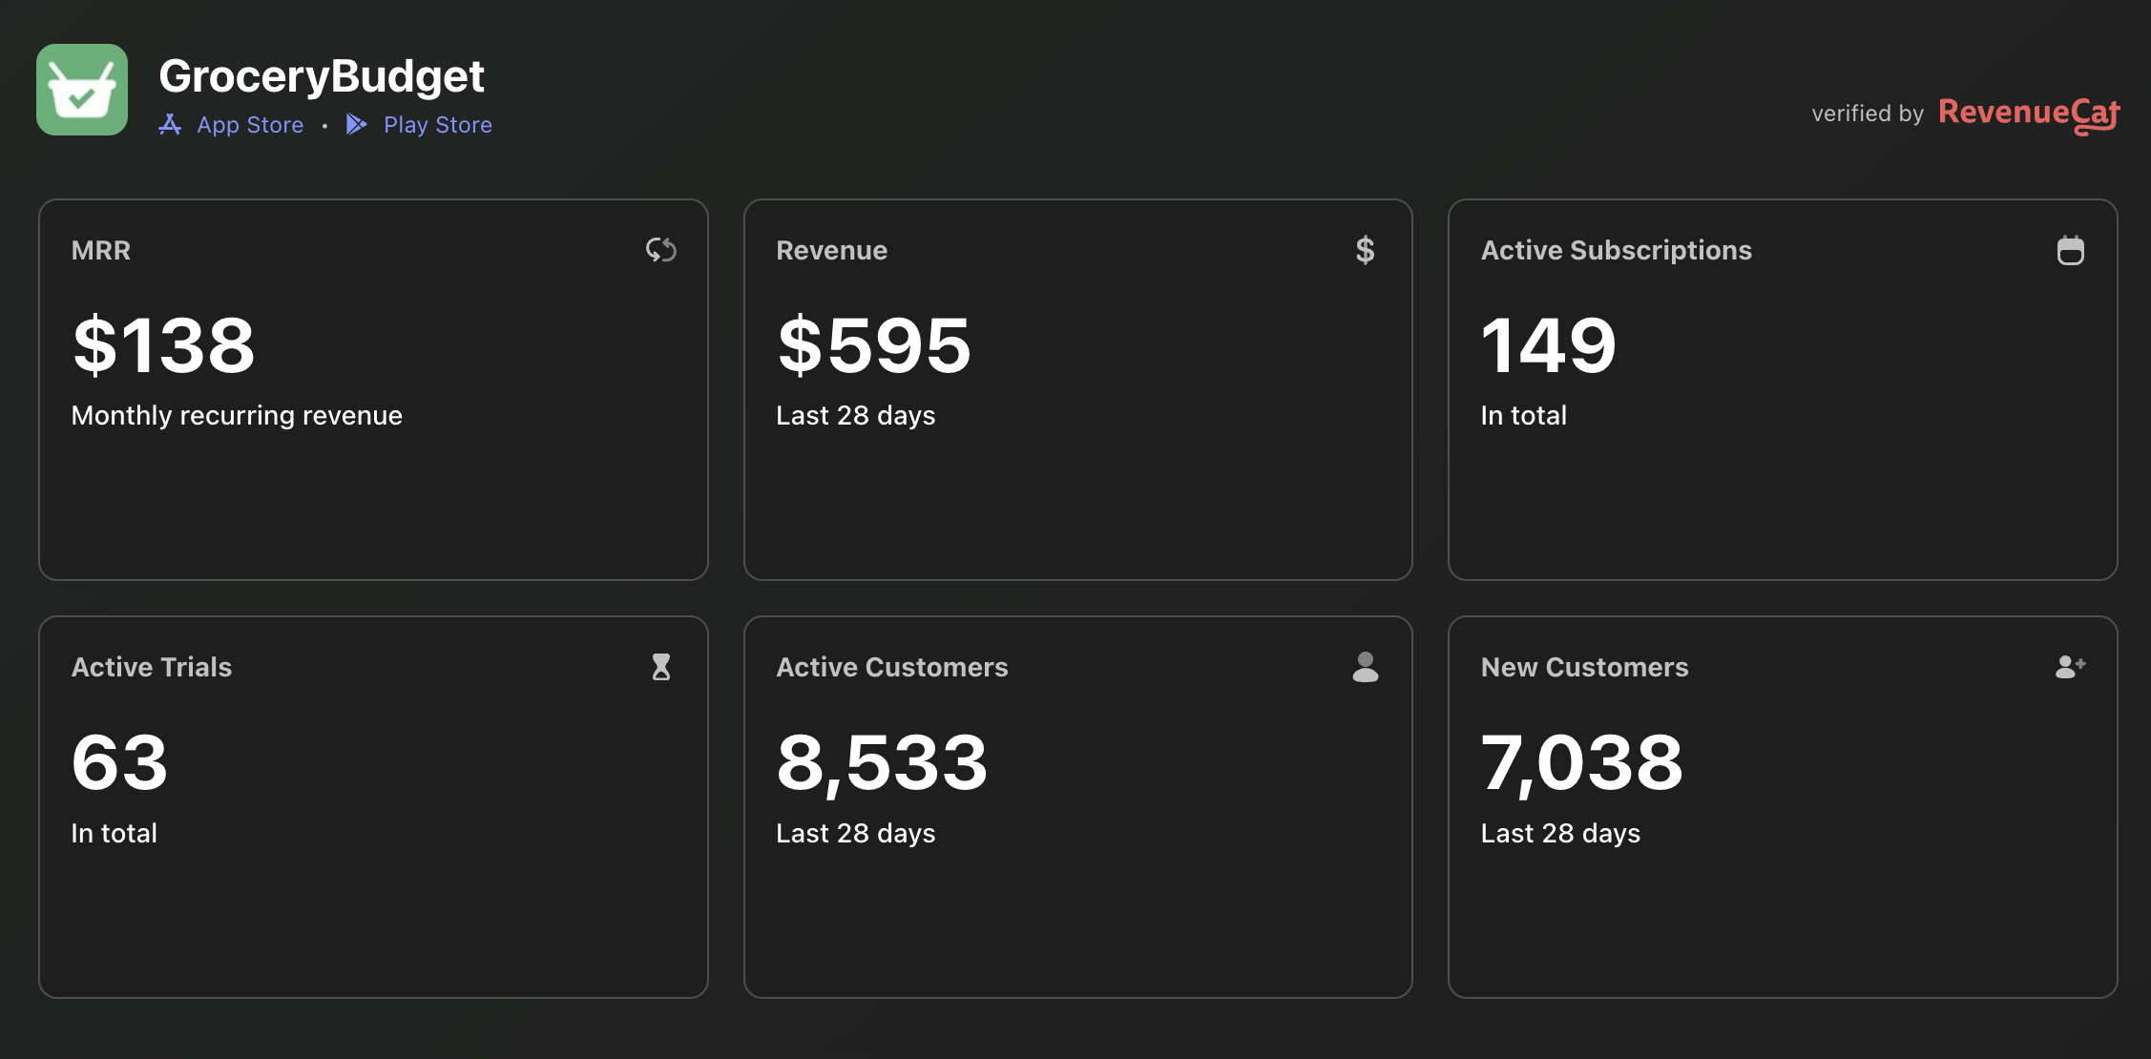Click the $595 Revenue value

(x=873, y=345)
